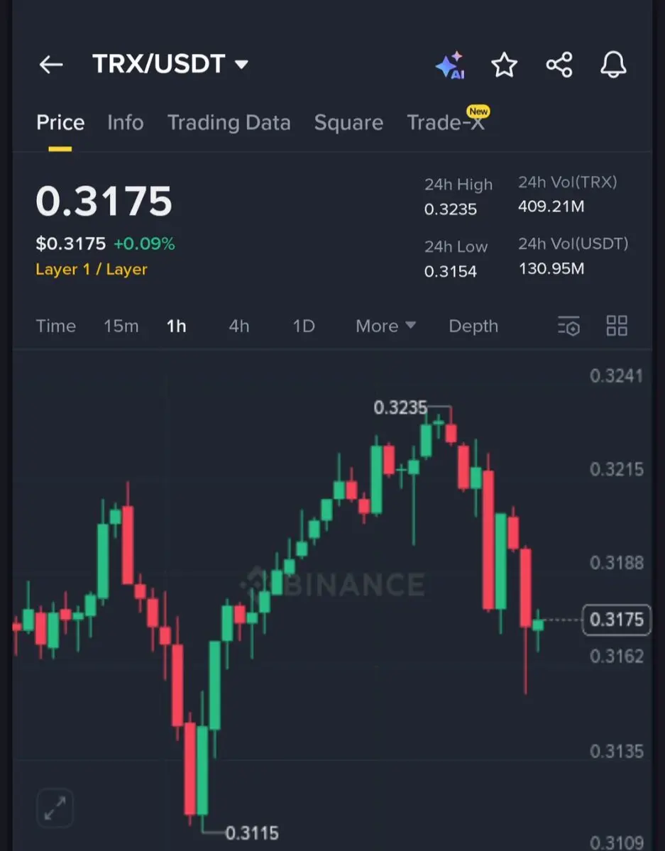
Task: Go to the Square tab
Action: tap(348, 123)
